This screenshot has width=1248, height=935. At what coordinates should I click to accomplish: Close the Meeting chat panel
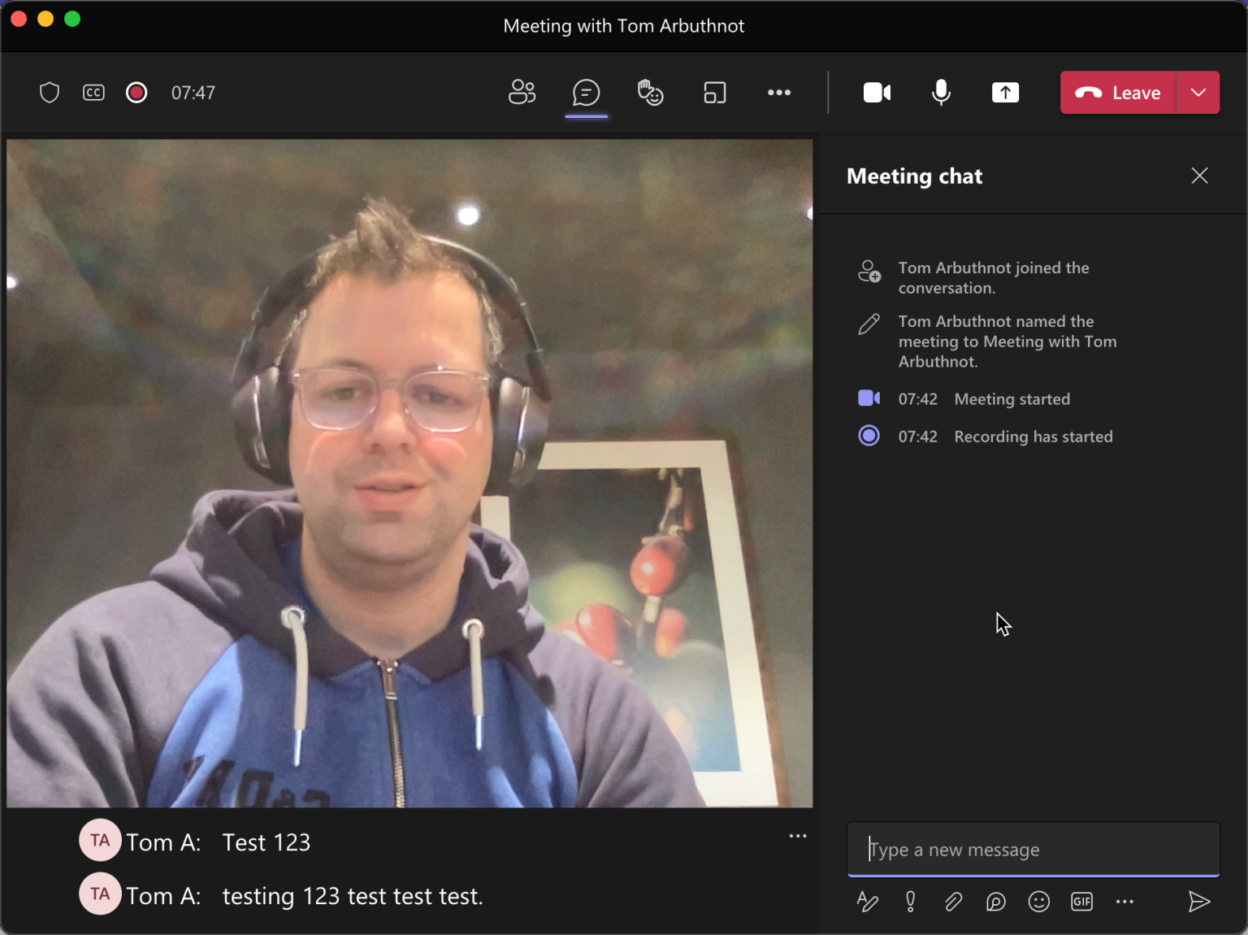pyautogui.click(x=1200, y=176)
